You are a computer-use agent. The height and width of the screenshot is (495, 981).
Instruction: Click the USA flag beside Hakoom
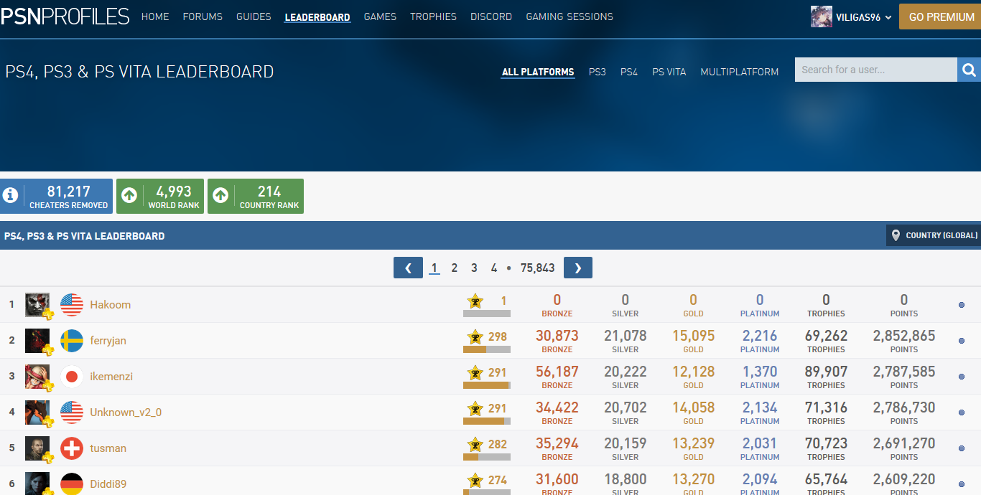(x=72, y=305)
